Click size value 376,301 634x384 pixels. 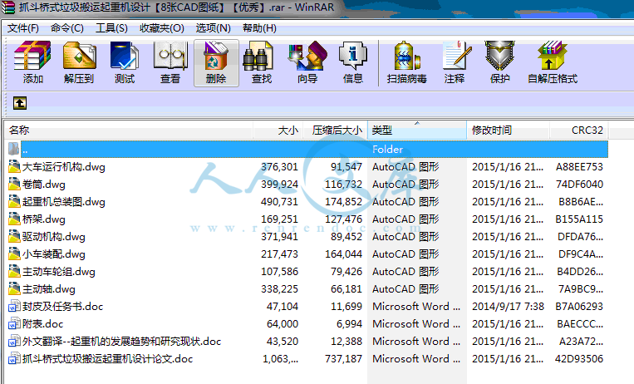click(x=279, y=166)
